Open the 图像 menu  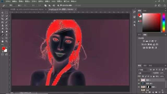click(21, 1)
